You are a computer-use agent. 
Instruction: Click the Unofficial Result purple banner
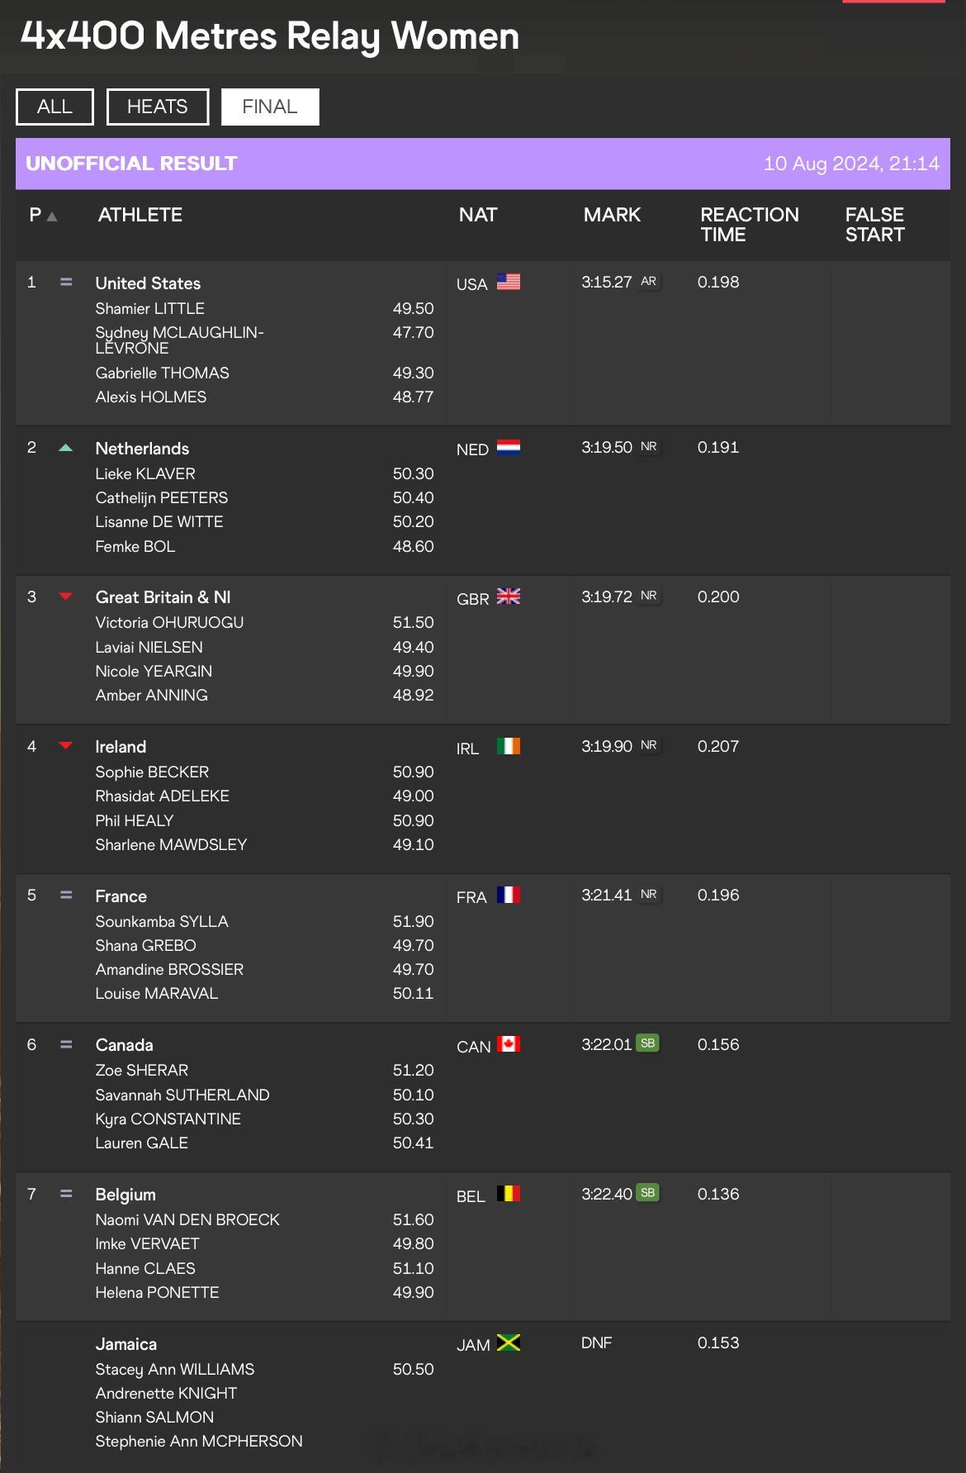(x=483, y=164)
